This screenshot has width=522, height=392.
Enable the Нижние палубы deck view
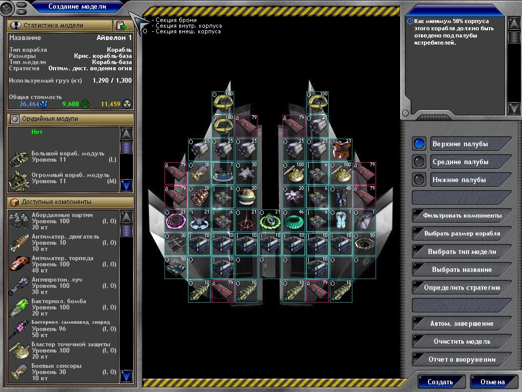[x=420, y=180]
